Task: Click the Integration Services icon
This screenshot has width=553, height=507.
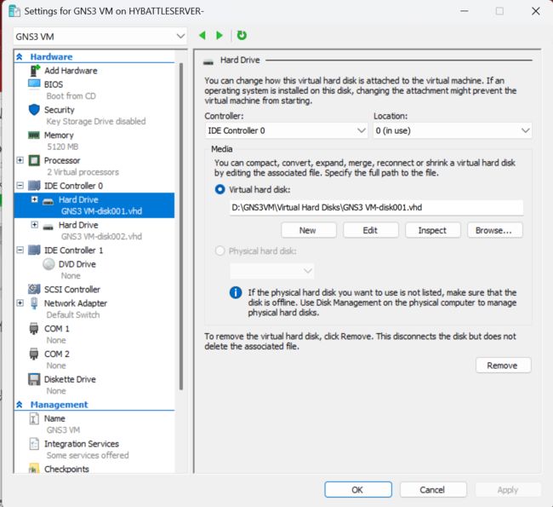Action: click(34, 444)
